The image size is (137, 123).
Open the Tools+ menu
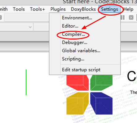(37, 9)
